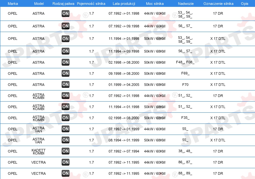Click ON icon in KADETT KOMBI row
This screenshot has height=179, width=255.
click(x=66, y=151)
